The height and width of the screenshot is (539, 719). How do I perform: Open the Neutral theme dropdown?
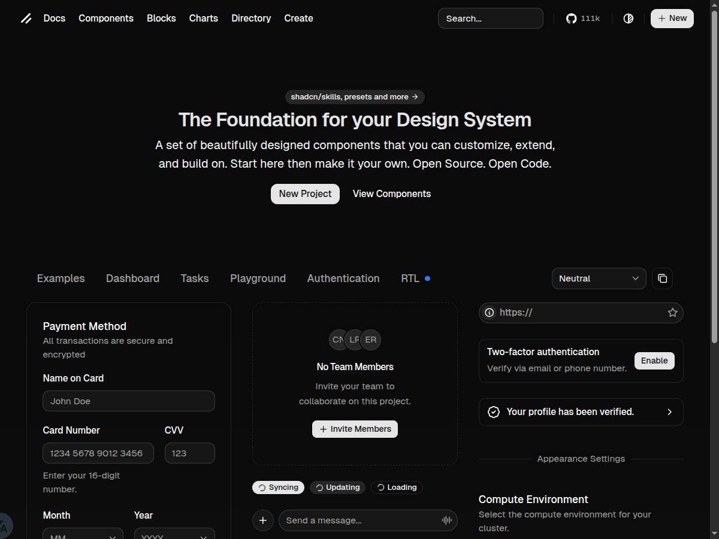coord(599,278)
